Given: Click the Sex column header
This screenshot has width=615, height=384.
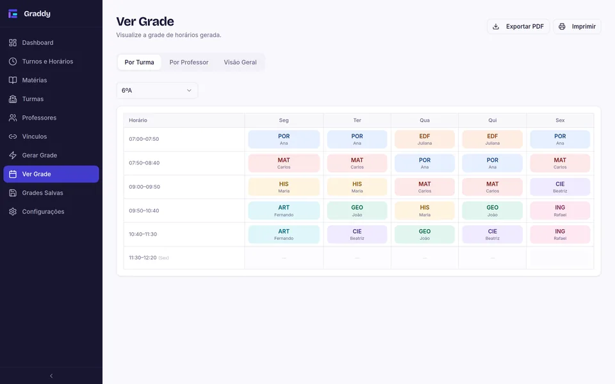Looking at the screenshot, I should 560,120.
